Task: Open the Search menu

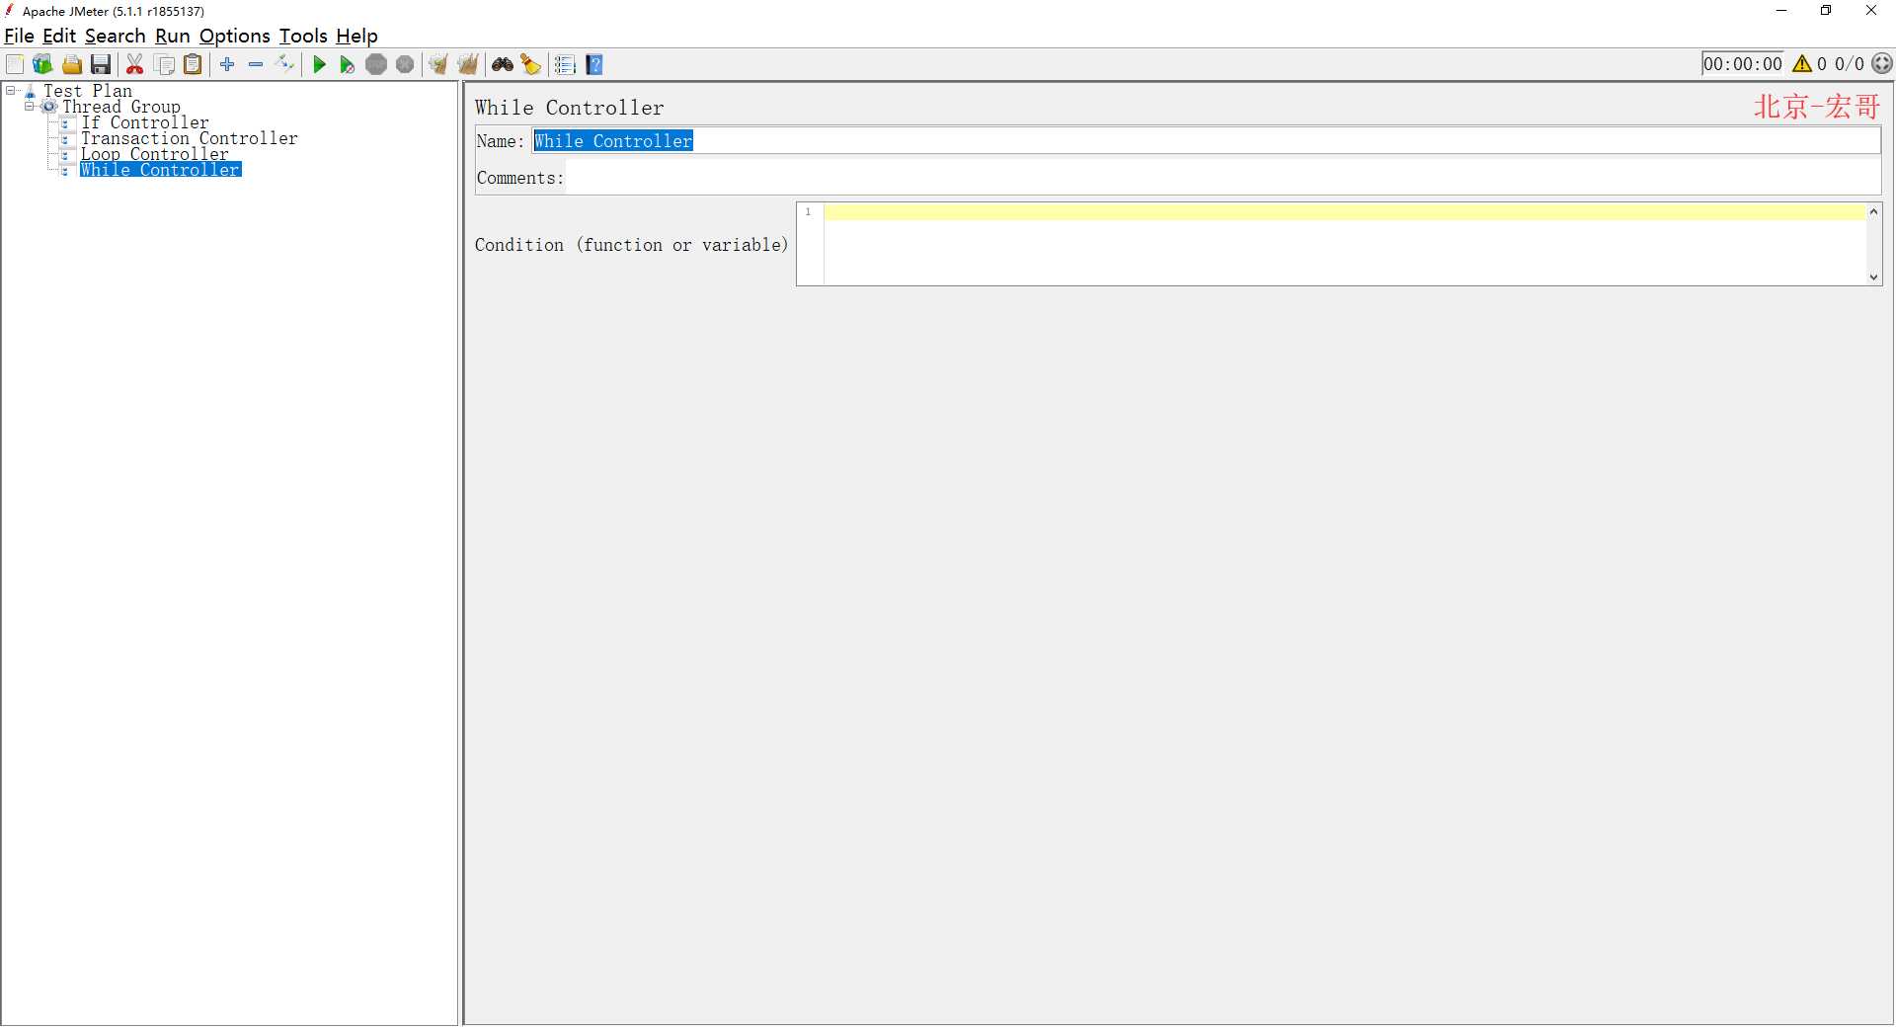Action: pos(115,36)
